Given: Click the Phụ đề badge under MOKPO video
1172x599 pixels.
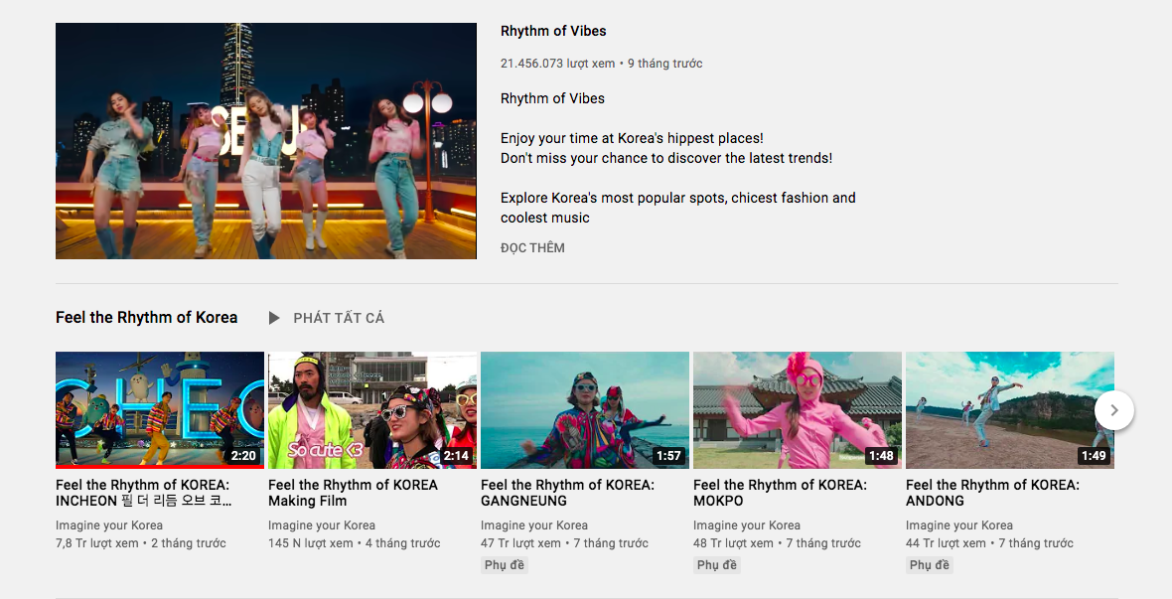Looking at the screenshot, I should pos(716,565).
